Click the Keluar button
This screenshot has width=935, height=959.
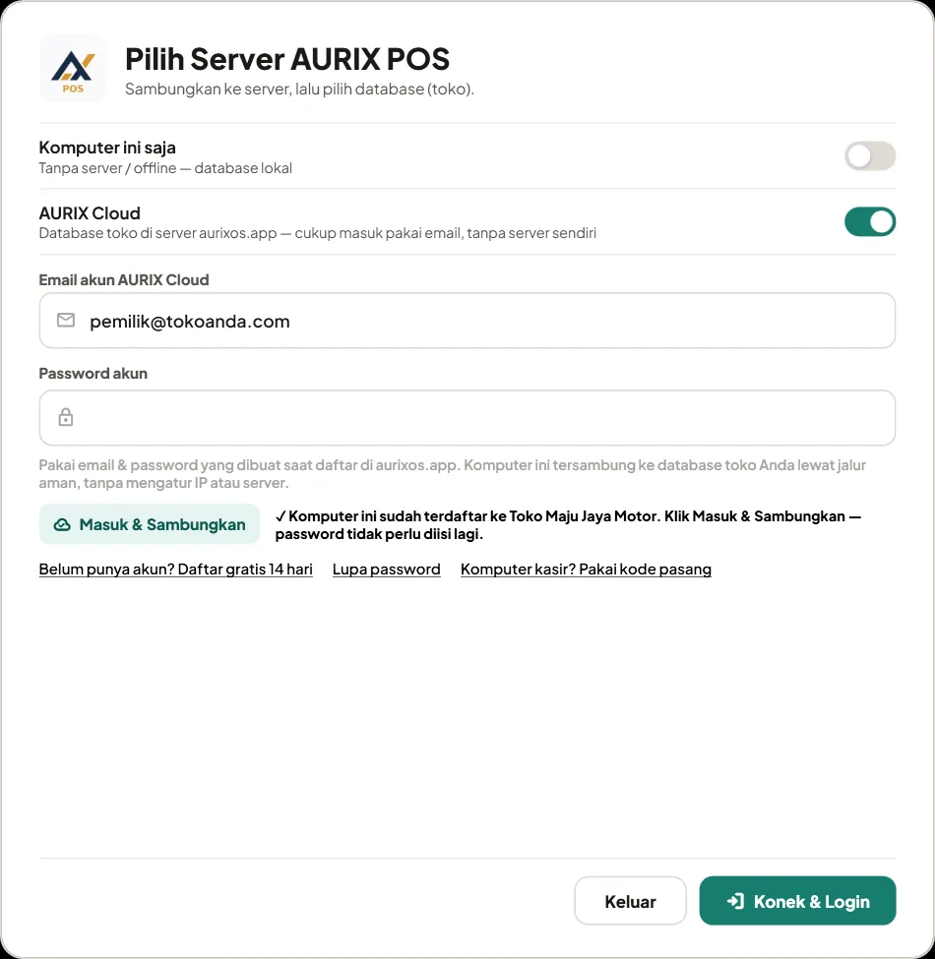point(630,901)
